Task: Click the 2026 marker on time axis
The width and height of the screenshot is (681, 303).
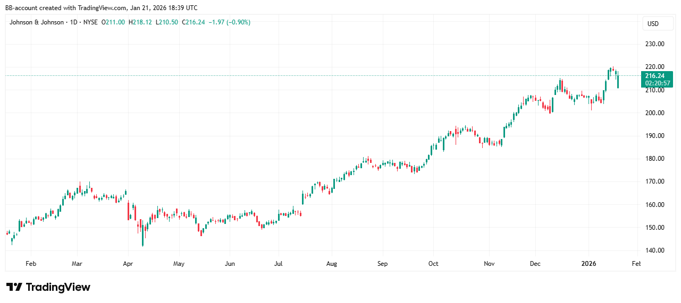Action: point(589,263)
